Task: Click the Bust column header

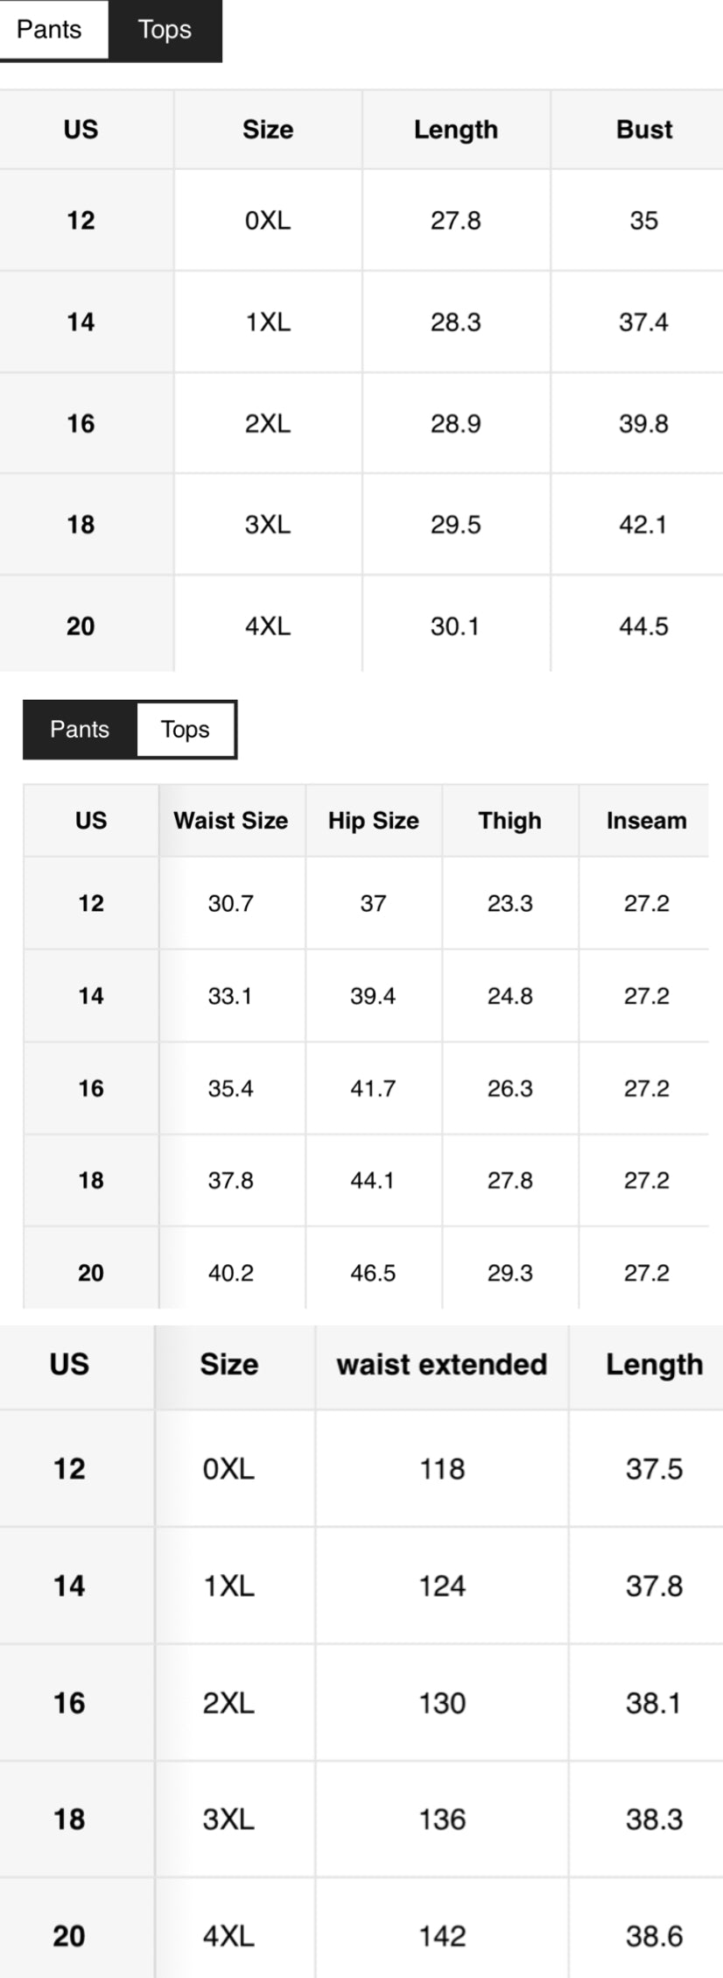Action: tap(644, 130)
